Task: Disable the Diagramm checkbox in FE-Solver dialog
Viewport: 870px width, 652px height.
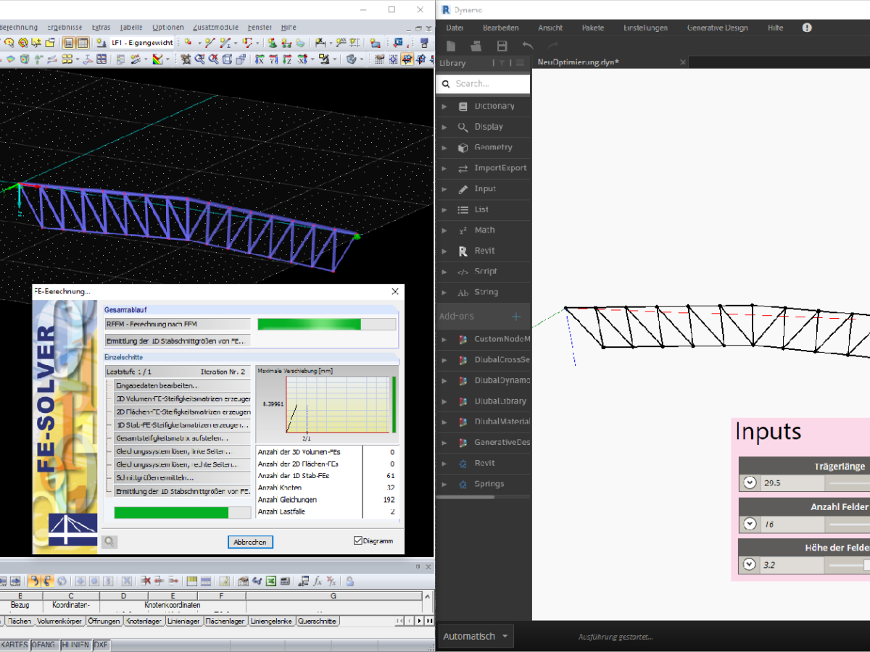Action: point(357,540)
